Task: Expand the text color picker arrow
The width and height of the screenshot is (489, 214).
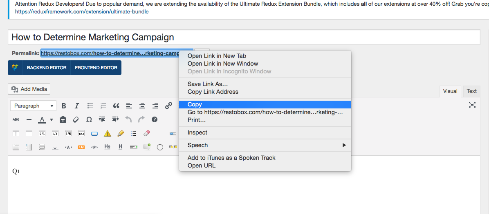Action: pyautogui.click(x=52, y=120)
